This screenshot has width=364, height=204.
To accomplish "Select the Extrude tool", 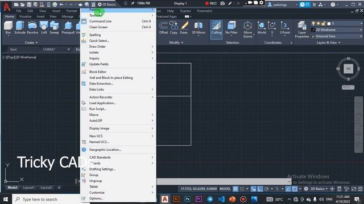I will (20, 28).
